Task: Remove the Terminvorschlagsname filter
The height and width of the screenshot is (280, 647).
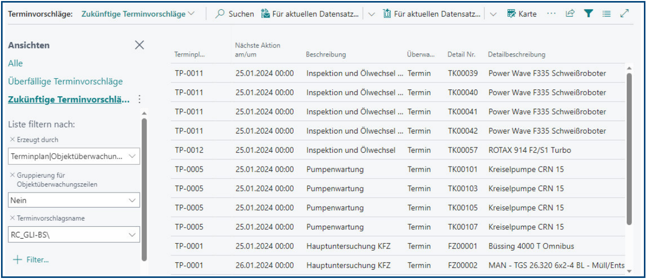Action: point(12,218)
